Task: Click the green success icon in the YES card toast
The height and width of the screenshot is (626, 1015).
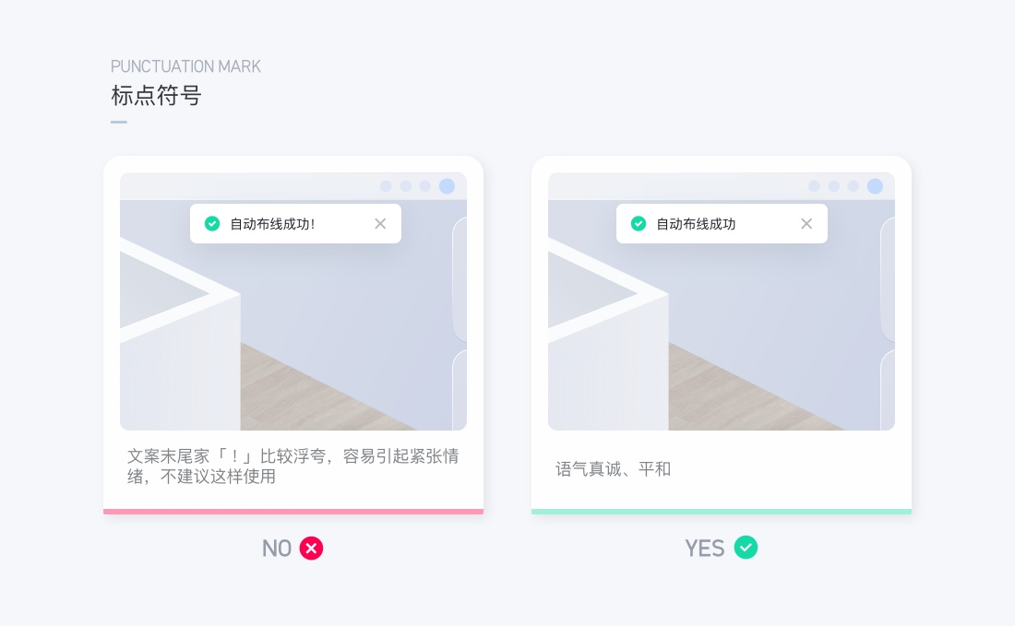Action: click(x=639, y=224)
